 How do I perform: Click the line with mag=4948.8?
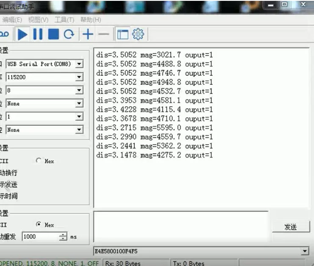click(x=154, y=82)
